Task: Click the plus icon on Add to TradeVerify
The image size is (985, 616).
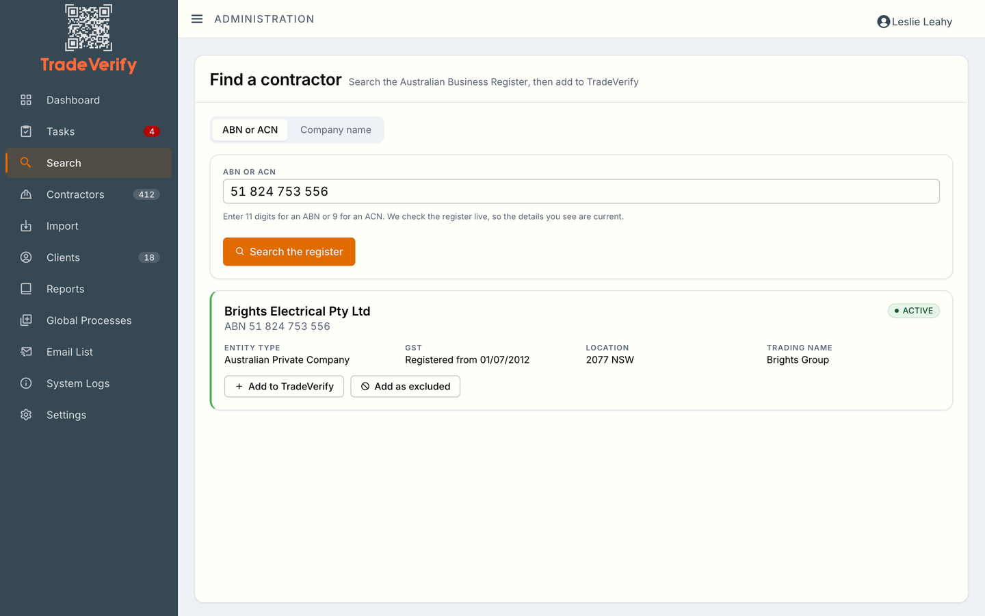Action: (239, 387)
